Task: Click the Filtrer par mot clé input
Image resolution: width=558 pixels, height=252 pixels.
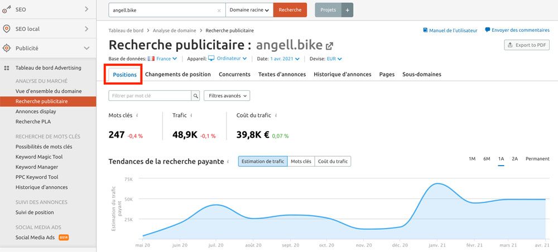Action: 150,96
